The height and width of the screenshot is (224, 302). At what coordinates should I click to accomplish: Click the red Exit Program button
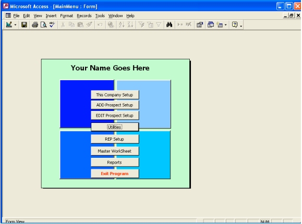pyautogui.click(x=115, y=173)
